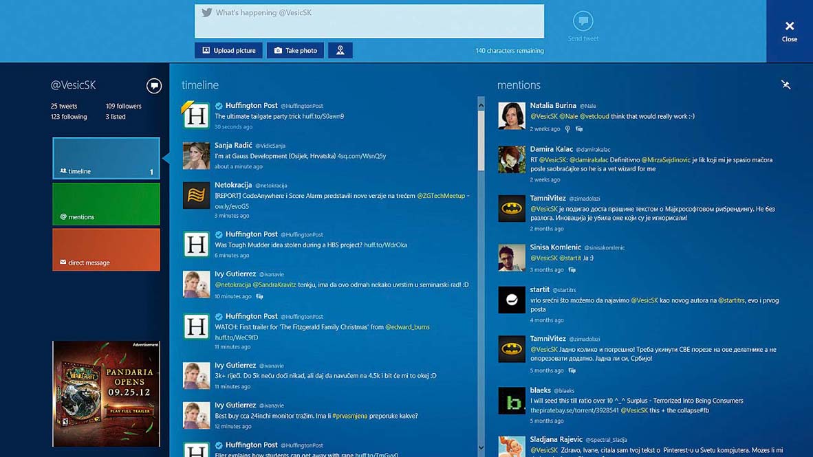Click the '109 followers' count
This screenshot has width=813, height=457.
coord(123,107)
